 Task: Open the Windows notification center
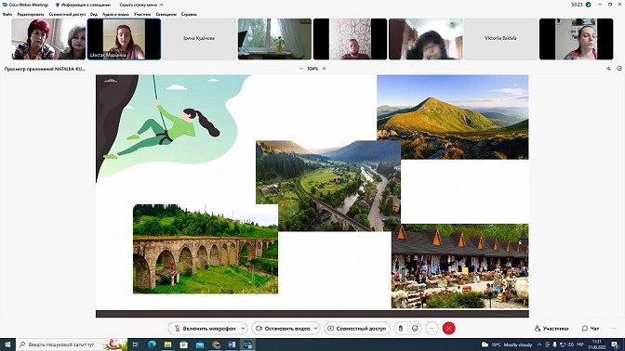(x=615, y=344)
